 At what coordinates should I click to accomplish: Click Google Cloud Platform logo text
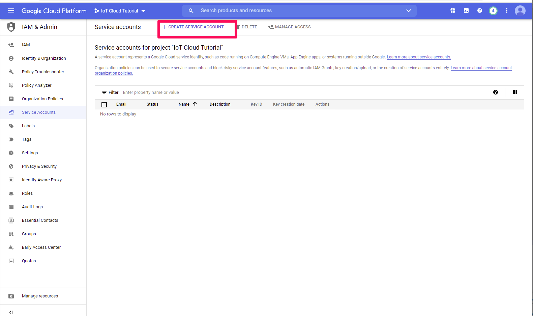[x=54, y=11]
